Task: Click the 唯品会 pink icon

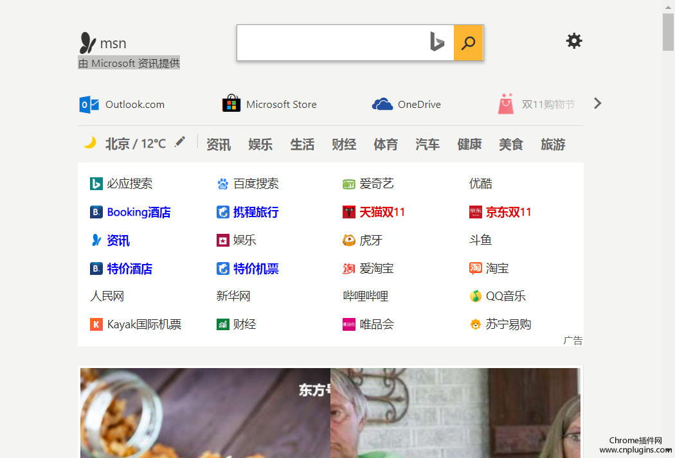Action: [348, 324]
